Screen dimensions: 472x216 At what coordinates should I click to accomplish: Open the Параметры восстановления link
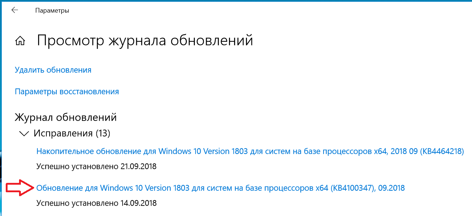tap(67, 91)
